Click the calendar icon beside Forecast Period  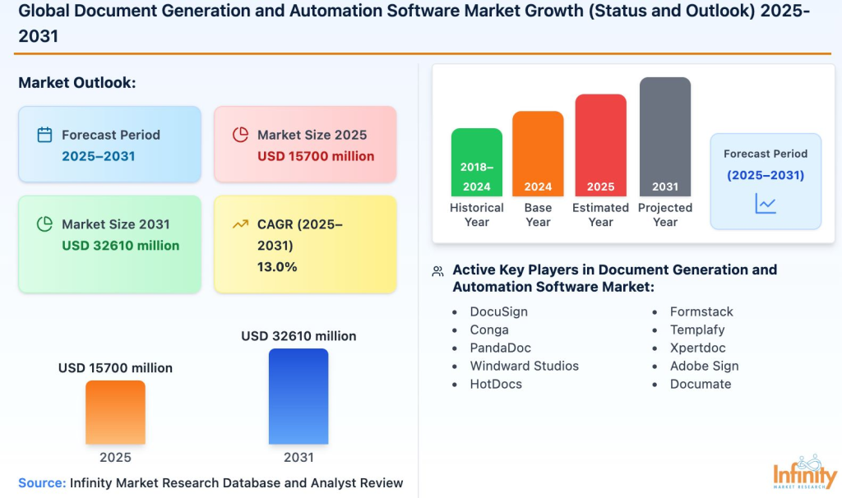tap(45, 135)
